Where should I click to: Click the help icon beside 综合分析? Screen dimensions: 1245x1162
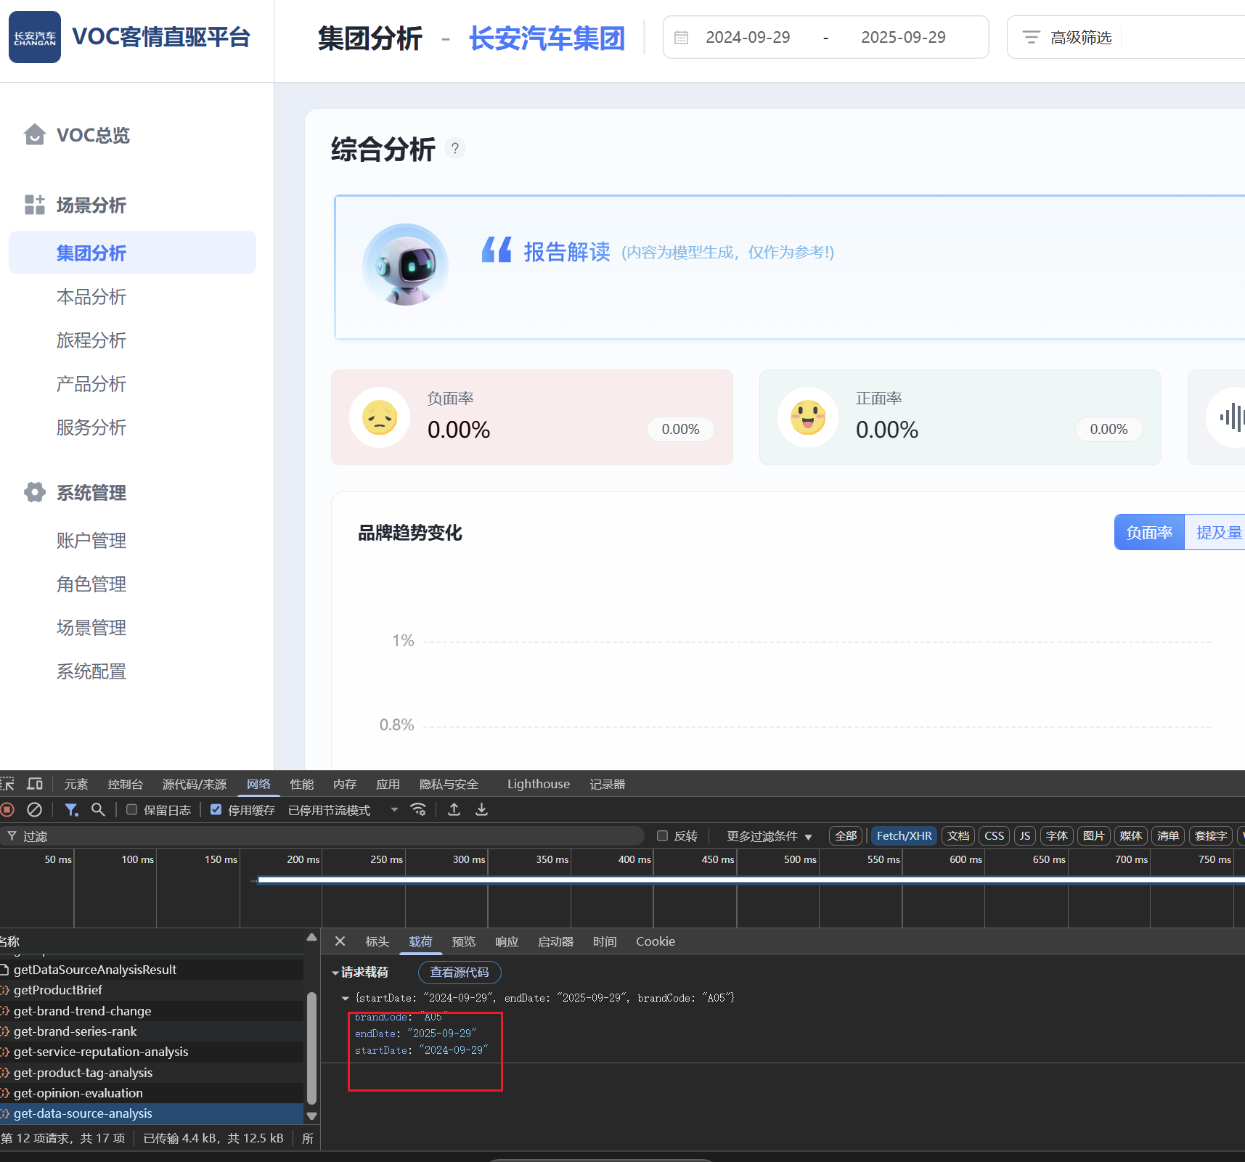tap(455, 149)
